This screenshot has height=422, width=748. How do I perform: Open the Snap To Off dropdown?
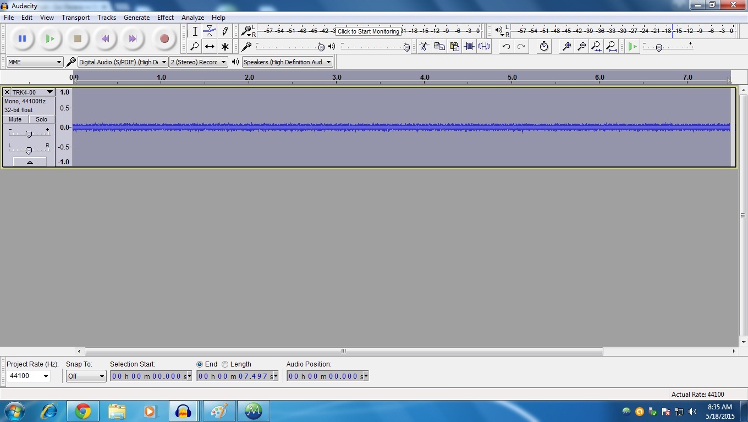click(x=86, y=376)
